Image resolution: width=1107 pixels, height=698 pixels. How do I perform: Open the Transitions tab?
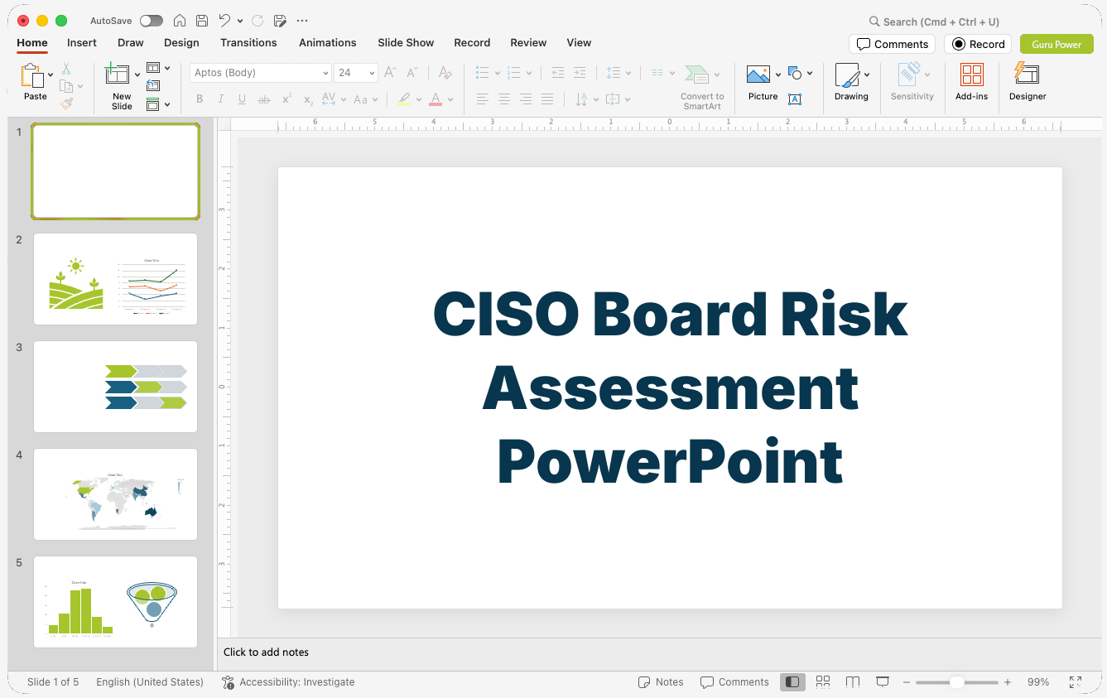(248, 43)
